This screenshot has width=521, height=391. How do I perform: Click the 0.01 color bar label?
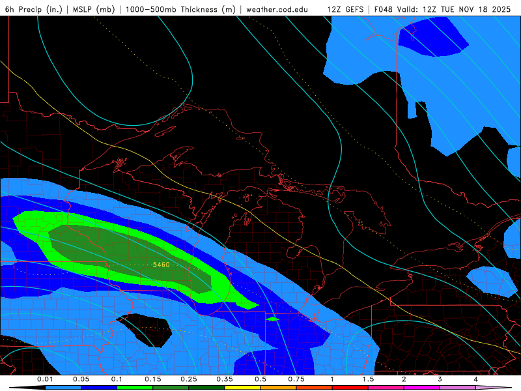pyautogui.click(x=45, y=379)
